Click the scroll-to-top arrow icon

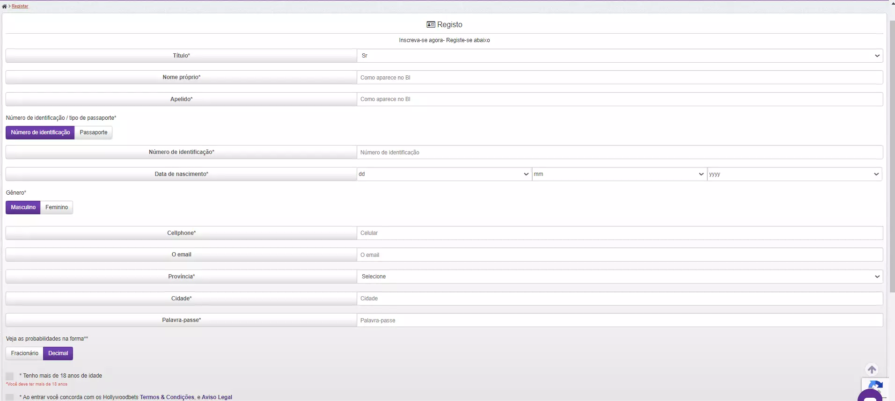click(872, 370)
